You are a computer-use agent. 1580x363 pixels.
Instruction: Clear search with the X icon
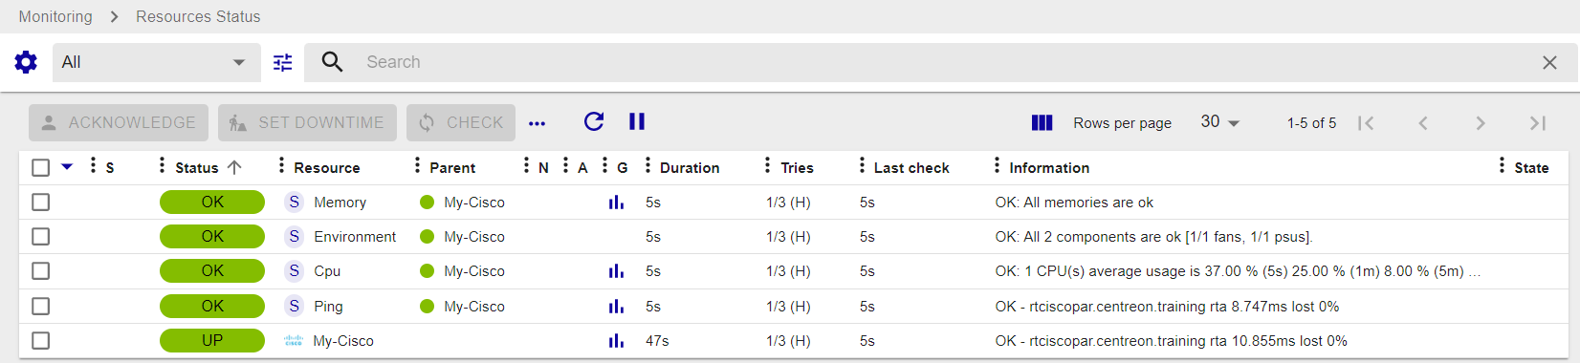pyautogui.click(x=1549, y=62)
